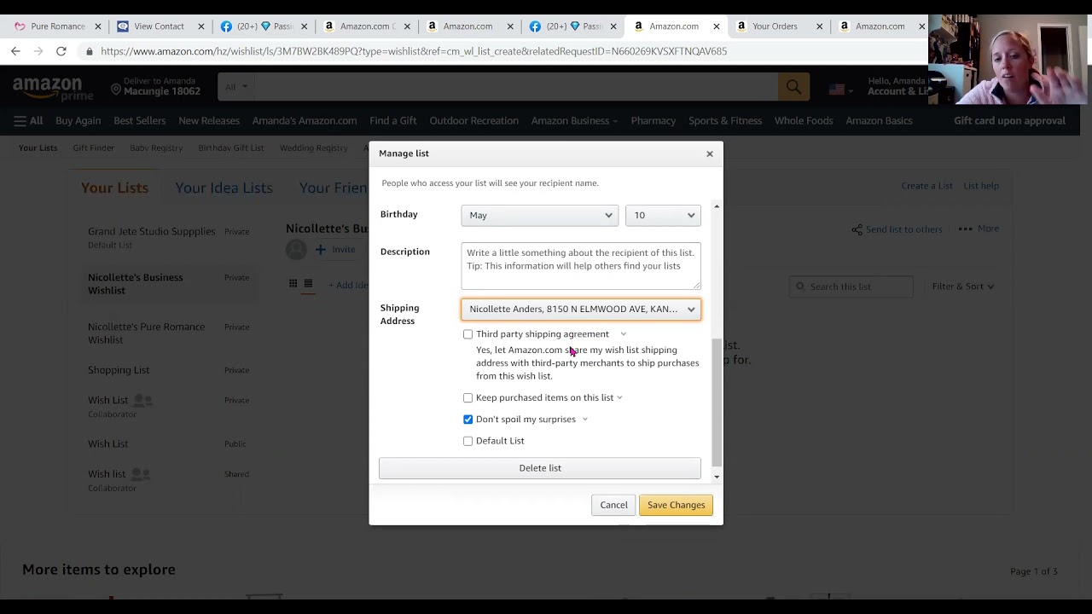Click the Gift Finder link

93,148
